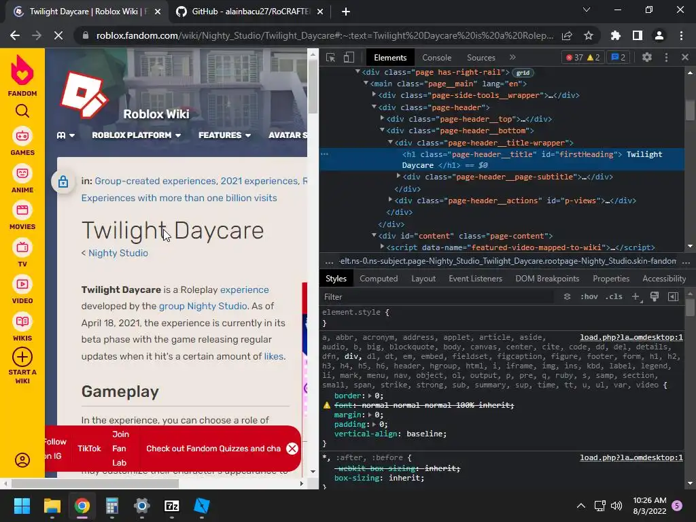This screenshot has height=522, width=696.
Task: Open the TV section icon
Action: tap(22, 247)
